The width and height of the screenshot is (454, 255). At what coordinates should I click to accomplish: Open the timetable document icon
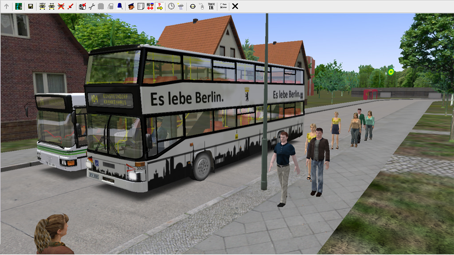[x=141, y=6]
